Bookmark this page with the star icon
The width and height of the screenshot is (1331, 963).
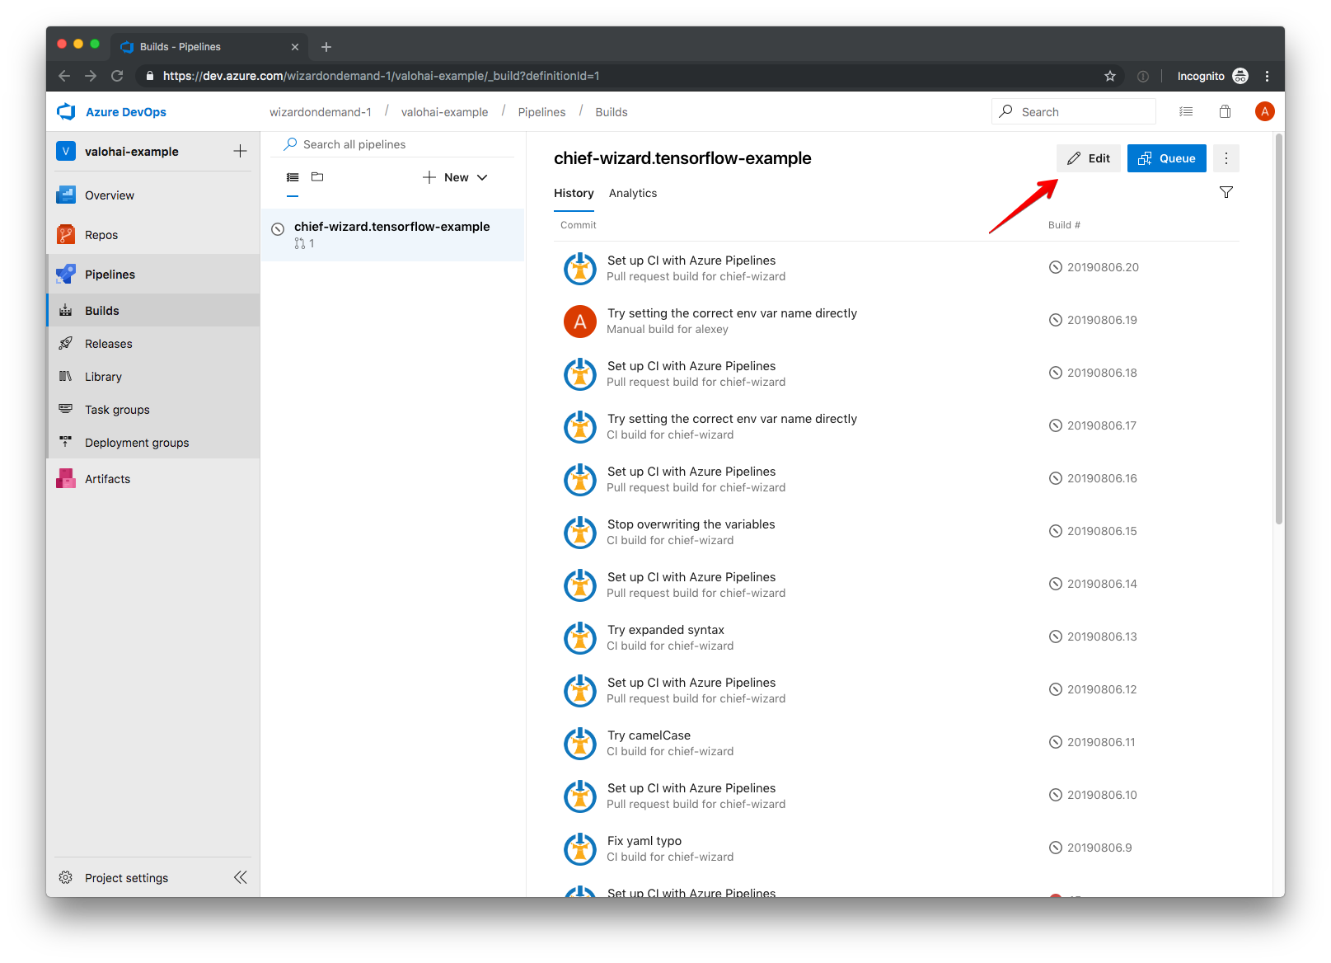click(x=1110, y=76)
